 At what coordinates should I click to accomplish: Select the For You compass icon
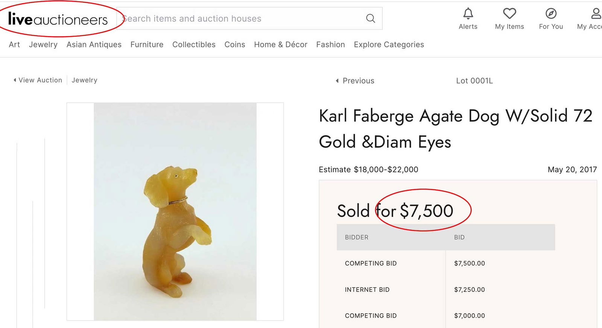tap(550, 14)
